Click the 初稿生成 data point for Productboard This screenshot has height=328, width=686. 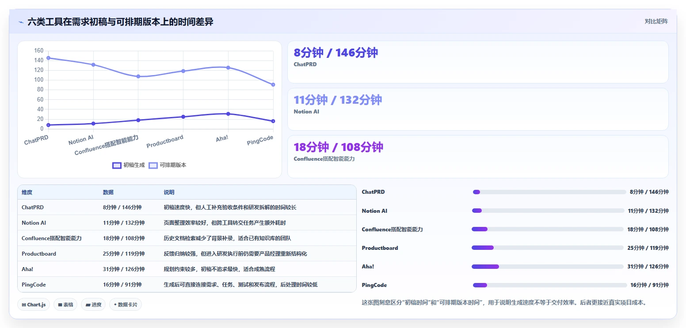183,117
